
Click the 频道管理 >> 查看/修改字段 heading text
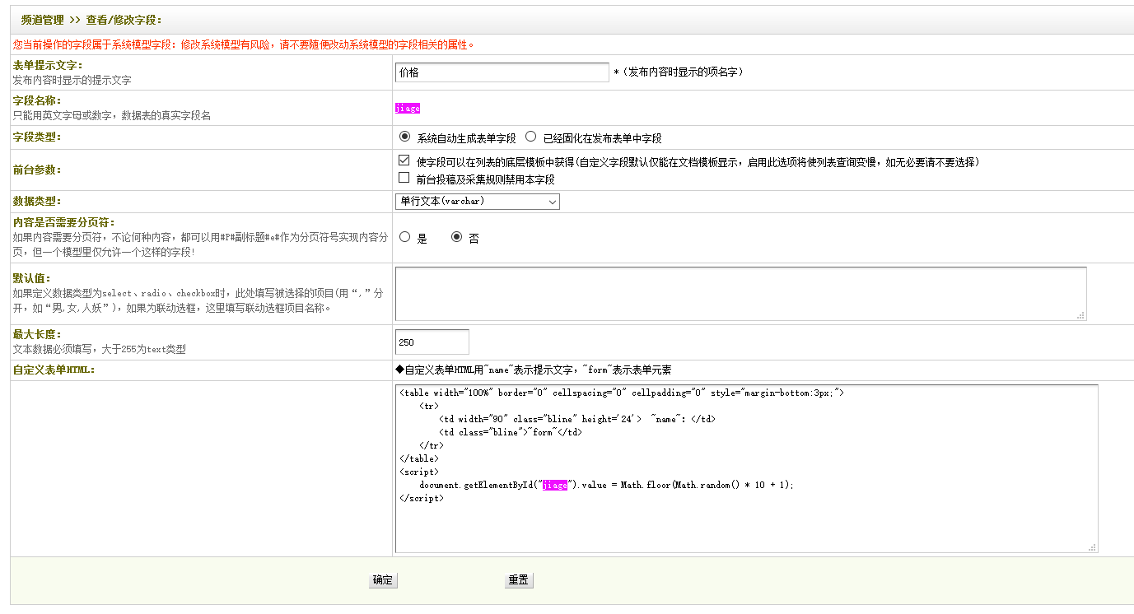[91, 20]
